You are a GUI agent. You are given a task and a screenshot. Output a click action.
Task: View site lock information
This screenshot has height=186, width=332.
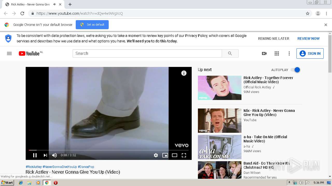point(32,13)
